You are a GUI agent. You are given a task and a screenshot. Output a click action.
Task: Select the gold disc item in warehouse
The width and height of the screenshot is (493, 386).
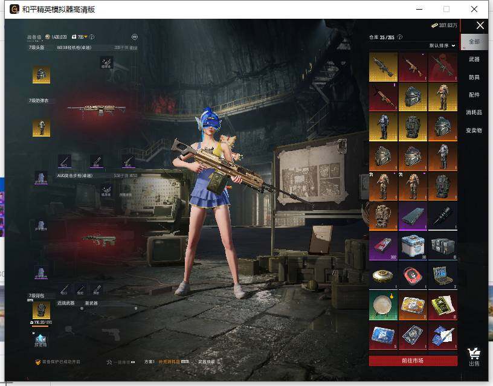[x=383, y=275]
